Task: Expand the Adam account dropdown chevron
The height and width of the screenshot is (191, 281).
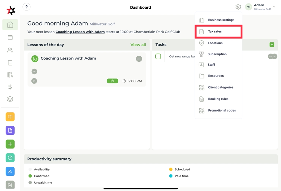Action: click(274, 7)
